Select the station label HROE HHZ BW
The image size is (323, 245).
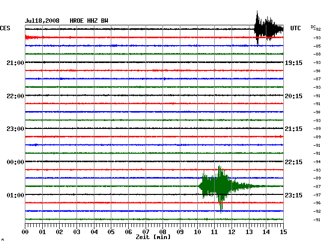(x=89, y=21)
